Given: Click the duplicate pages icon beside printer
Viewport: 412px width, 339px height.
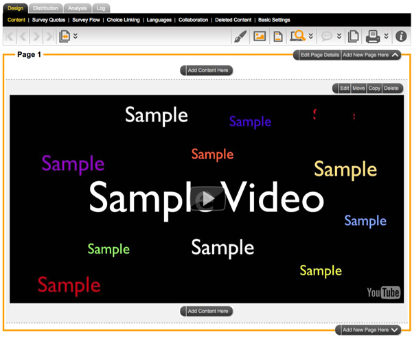Looking at the screenshot, I should pos(353,36).
